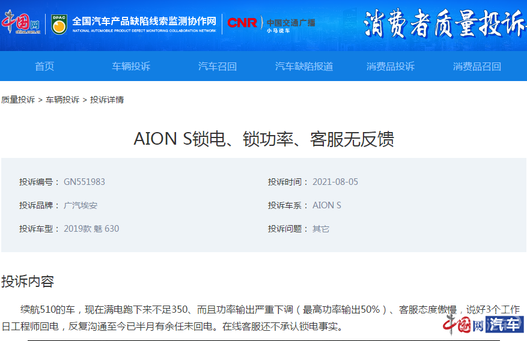Select complaint date 2021-08-05

pyautogui.click(x=335, y=182)
